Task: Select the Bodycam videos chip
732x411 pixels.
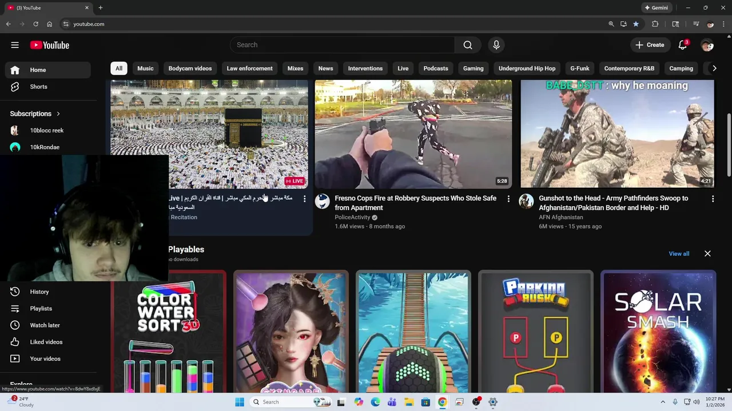Action: click(190, 68)
